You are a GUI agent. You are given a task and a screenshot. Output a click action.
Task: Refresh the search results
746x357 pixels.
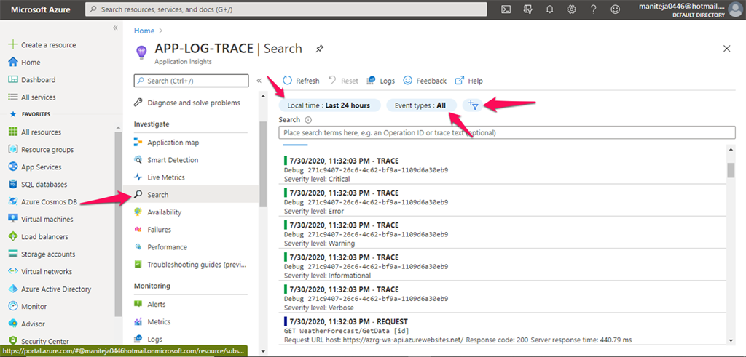click(x=301, y=81)
